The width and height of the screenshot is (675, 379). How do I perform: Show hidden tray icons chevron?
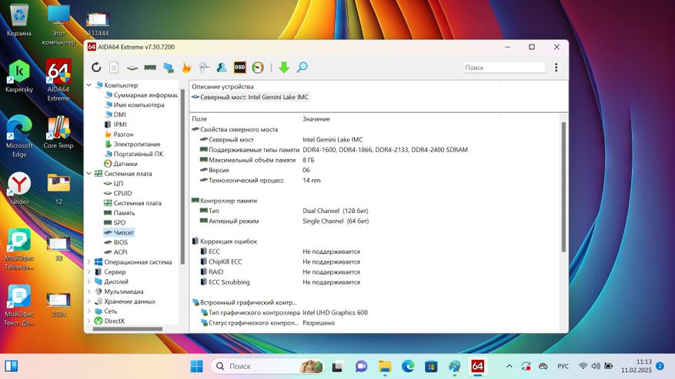tap(509, 366)
